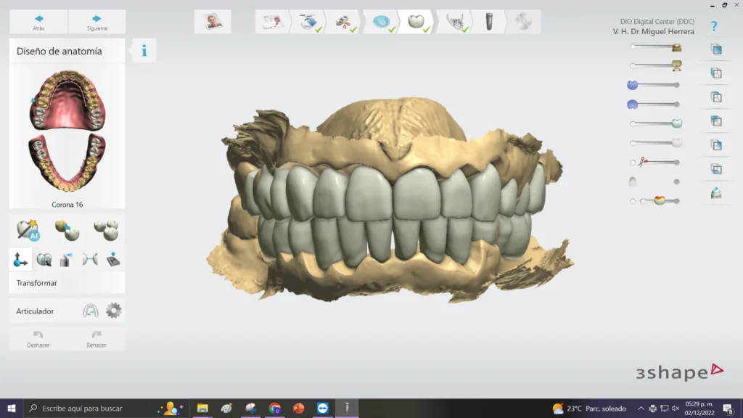
Task: Adjust blue lower preparation visibility slider
Action: pos(654,104)
